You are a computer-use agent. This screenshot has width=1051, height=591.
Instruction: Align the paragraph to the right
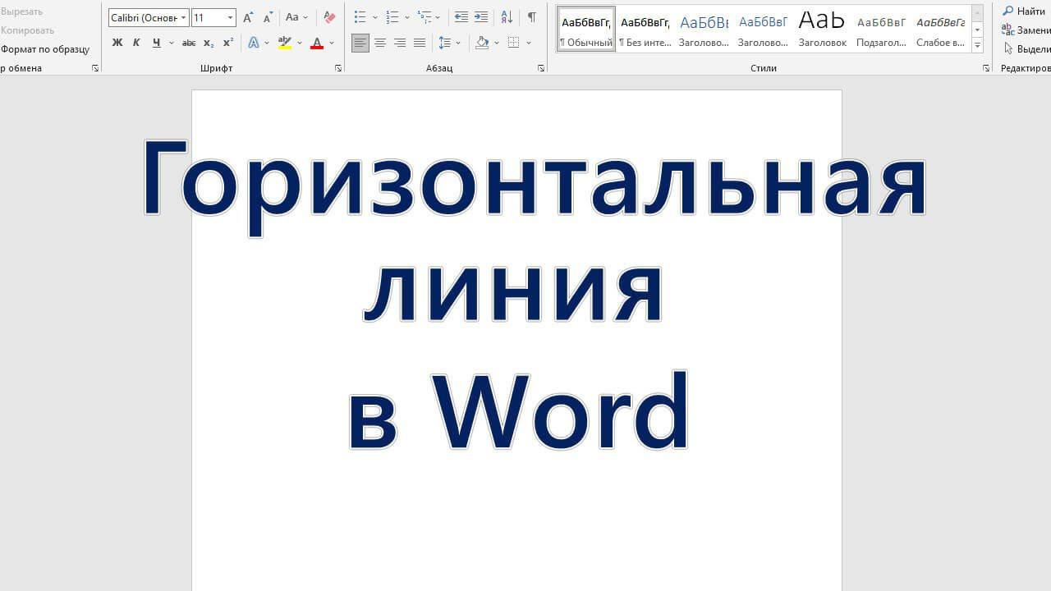tap(400, 43)
